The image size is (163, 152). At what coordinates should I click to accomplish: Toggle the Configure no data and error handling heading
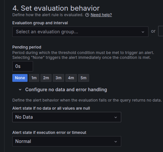66,90
